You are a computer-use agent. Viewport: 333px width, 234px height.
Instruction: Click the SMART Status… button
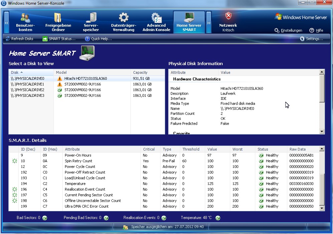pos(59,39)
